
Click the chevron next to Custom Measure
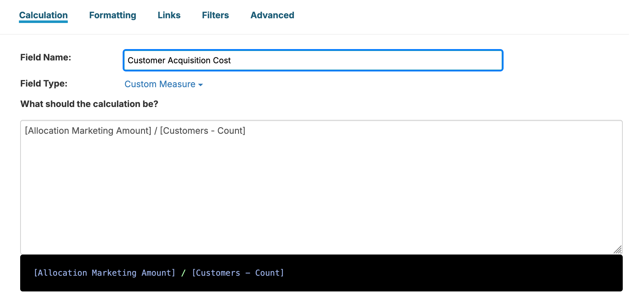pos(201,85)
